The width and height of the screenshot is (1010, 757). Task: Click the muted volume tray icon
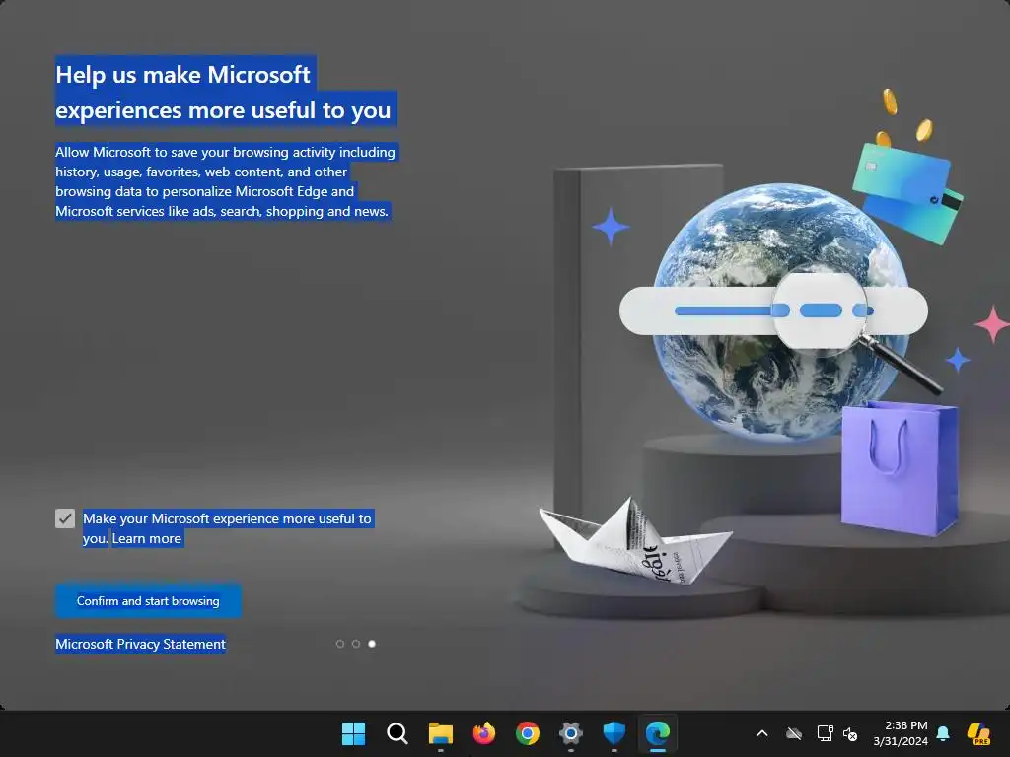[x=850, y=733]
